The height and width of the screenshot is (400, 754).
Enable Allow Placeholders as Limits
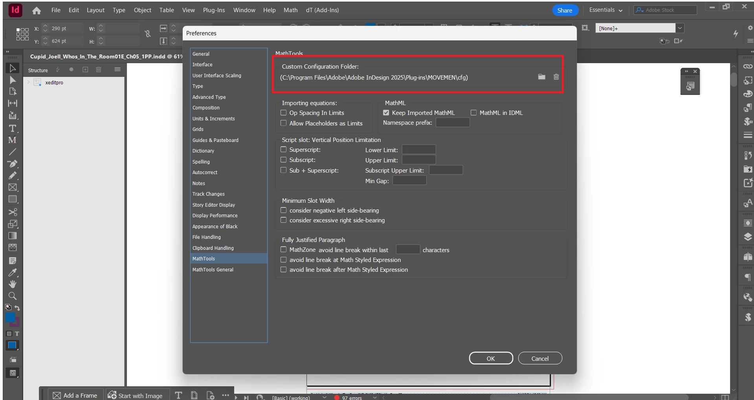tap(283, 123)
